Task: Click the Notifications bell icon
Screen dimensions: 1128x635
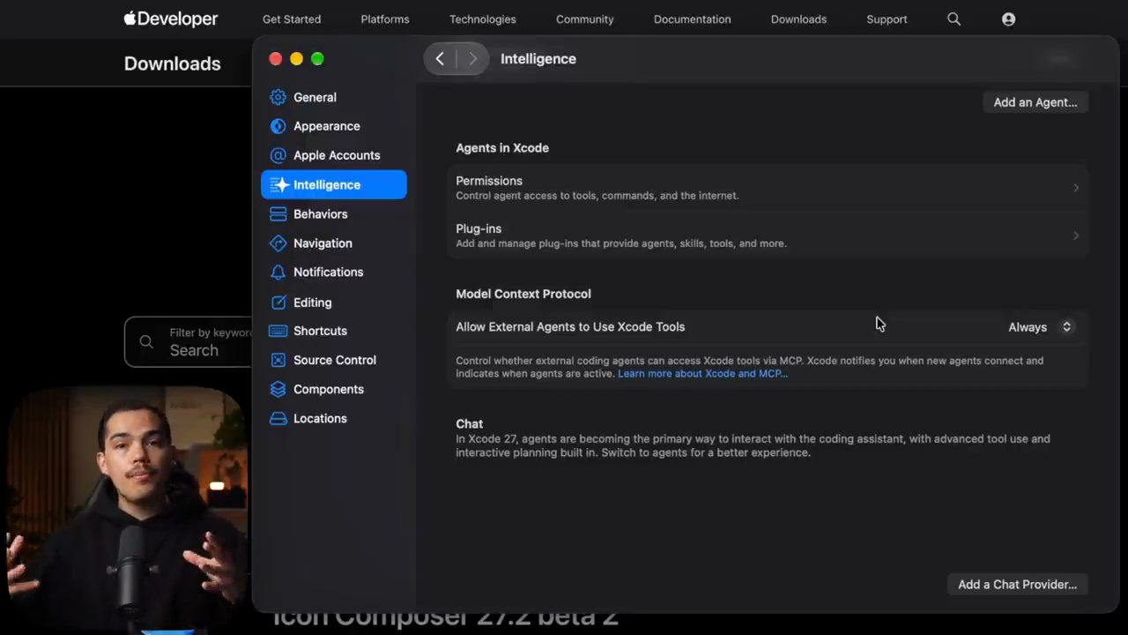Action: 278,272
